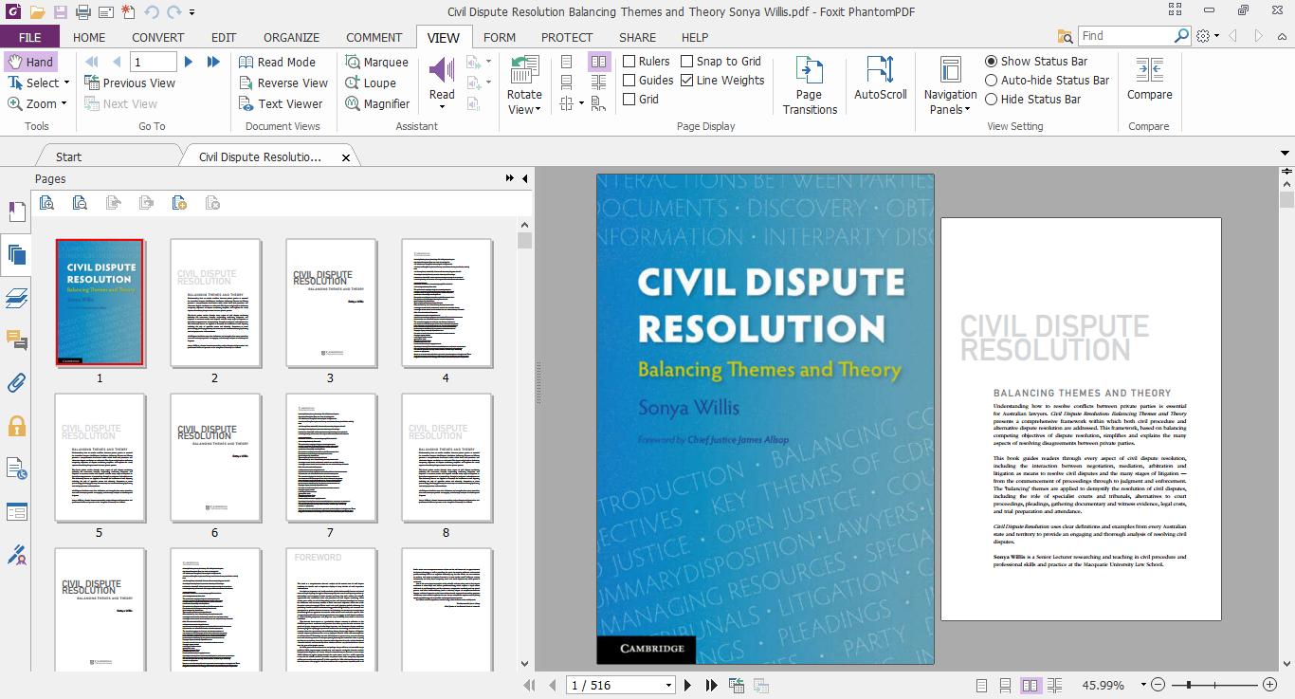Open the Read aloud dropdown
1295x699 pixels.
(x=442, y=109)
